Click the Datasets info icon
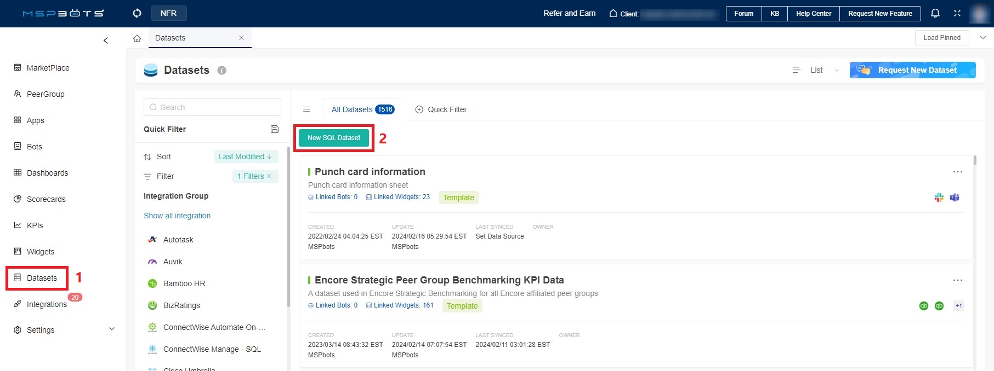This screenshot has width=994, height=371. [221, 71]
